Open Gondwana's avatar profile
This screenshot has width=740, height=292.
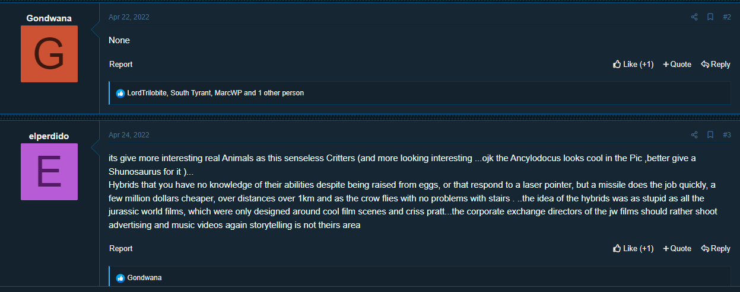(x=49, y=54)
